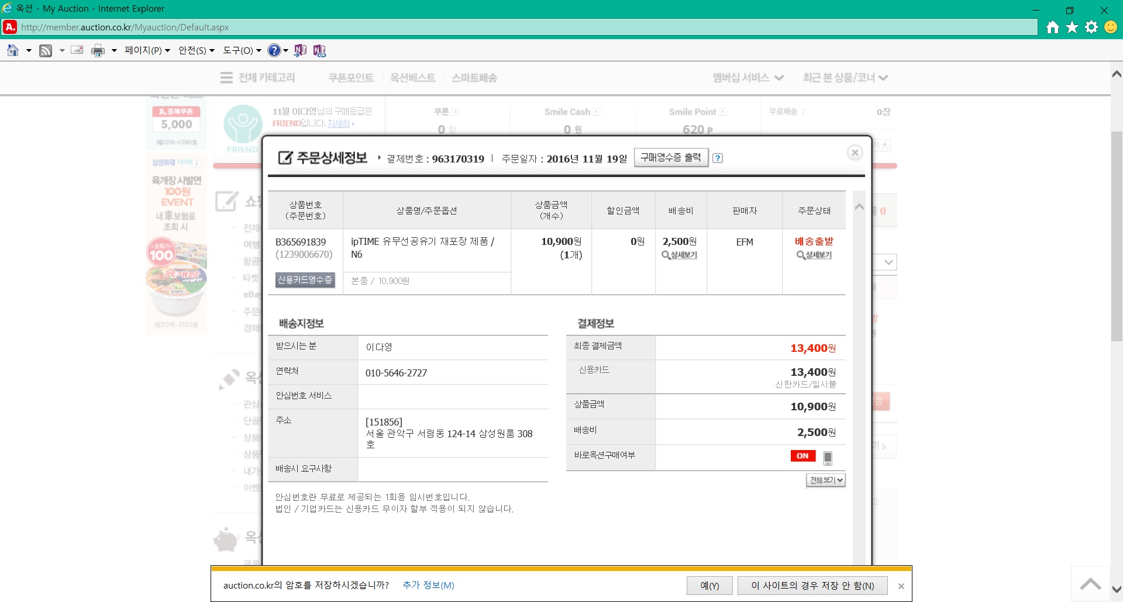This screenshot has width=1123, height=602.
Task: Click the OneNote linked notes icon
Action: [x=319, y=50]
